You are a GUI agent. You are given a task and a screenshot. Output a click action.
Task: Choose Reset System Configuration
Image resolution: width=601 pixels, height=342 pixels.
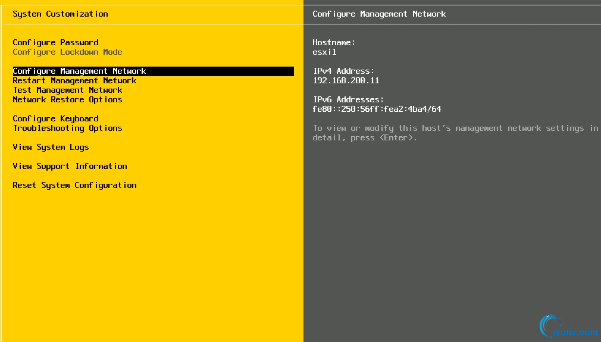pyautogui.click(x=74, y=185)
